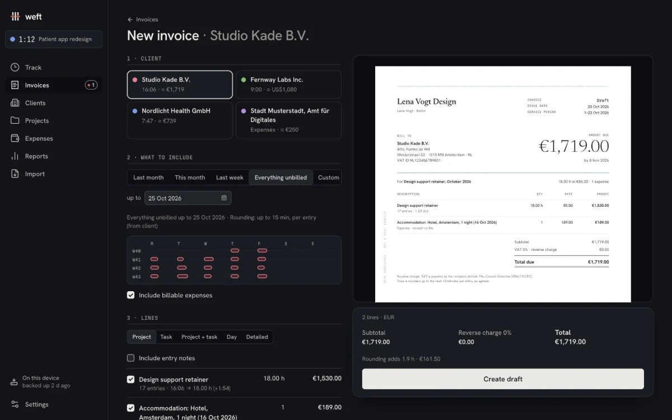Screen dimensions: 672x420
Task: Group lines by Task tab
Action: coord(166,337)
